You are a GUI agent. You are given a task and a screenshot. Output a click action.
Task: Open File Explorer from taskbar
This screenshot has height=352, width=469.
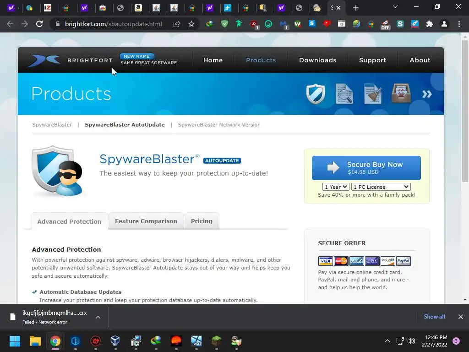(x=35, y=341)
